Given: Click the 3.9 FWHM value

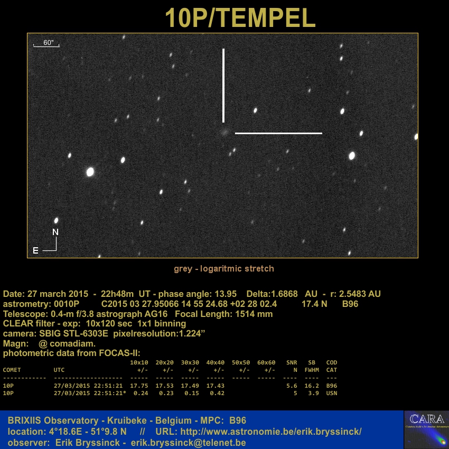Looking at the screenshot, I should [x=314, y=393].
